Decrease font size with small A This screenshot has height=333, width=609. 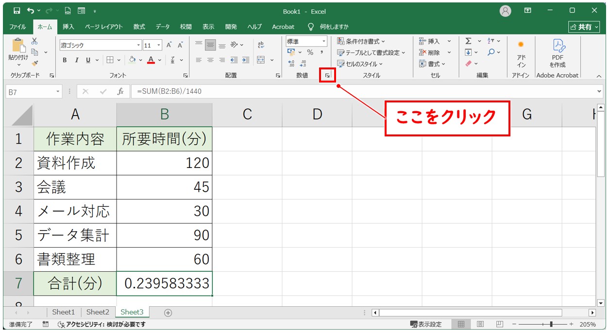pos(180,45)
